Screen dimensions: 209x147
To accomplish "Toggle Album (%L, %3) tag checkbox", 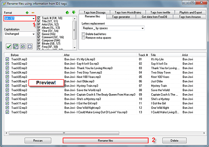I will point(39,28).
